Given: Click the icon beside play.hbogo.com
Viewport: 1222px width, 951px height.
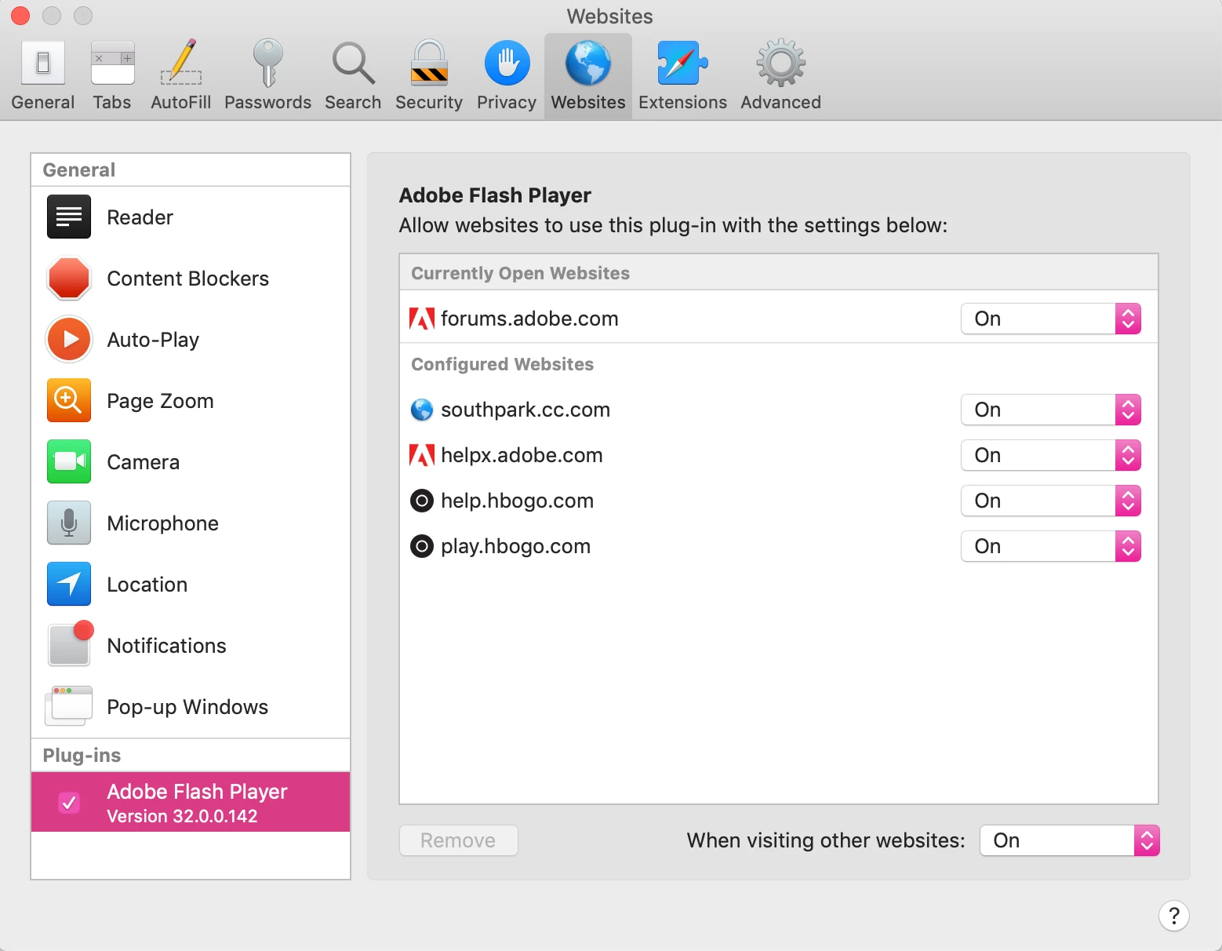Looking at the screenshot, I should (422, 546).
